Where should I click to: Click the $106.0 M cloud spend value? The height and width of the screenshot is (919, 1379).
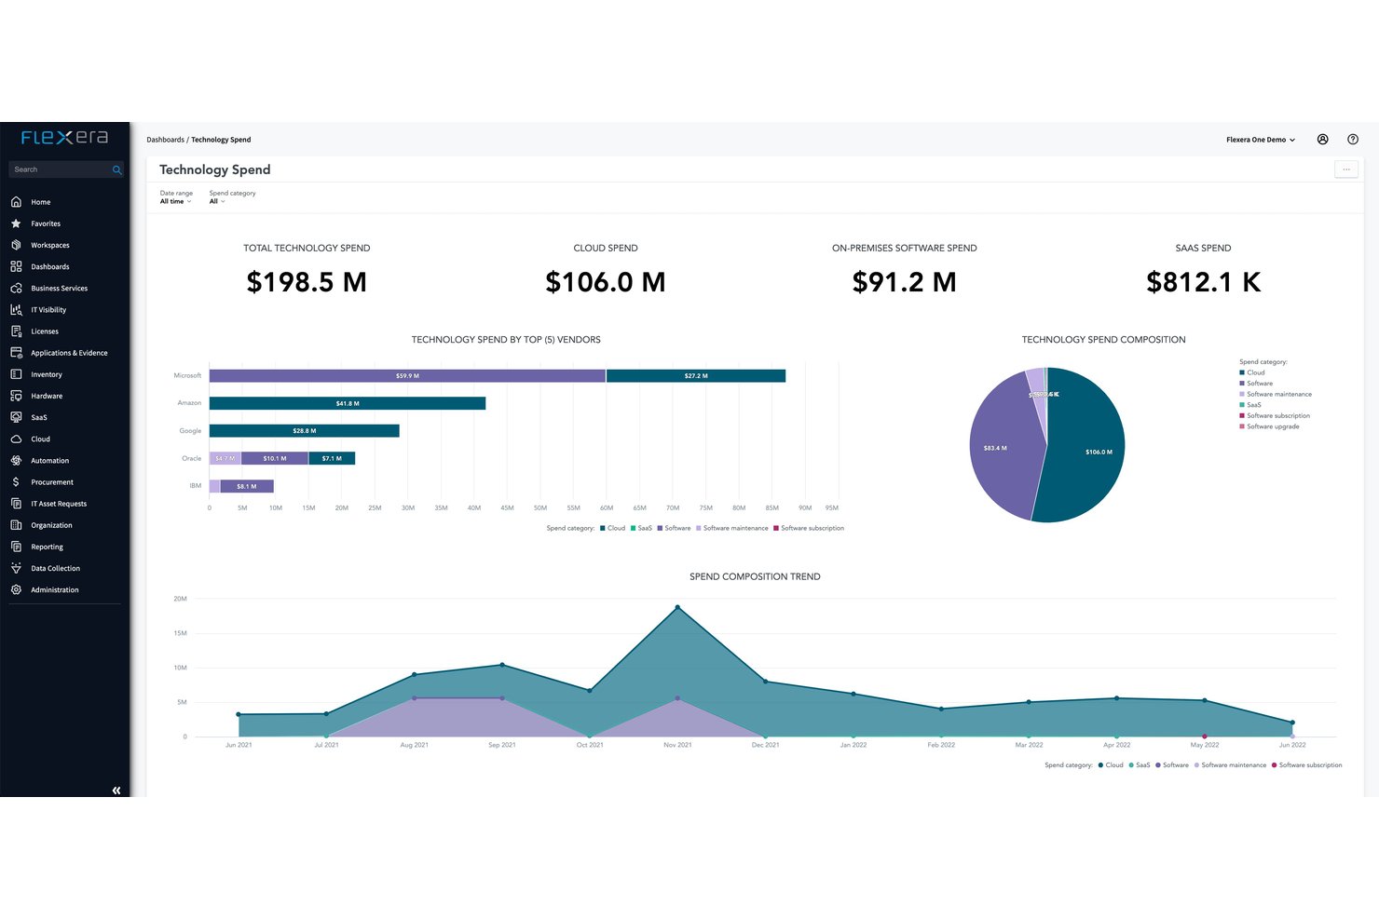[x=606, y=282]
